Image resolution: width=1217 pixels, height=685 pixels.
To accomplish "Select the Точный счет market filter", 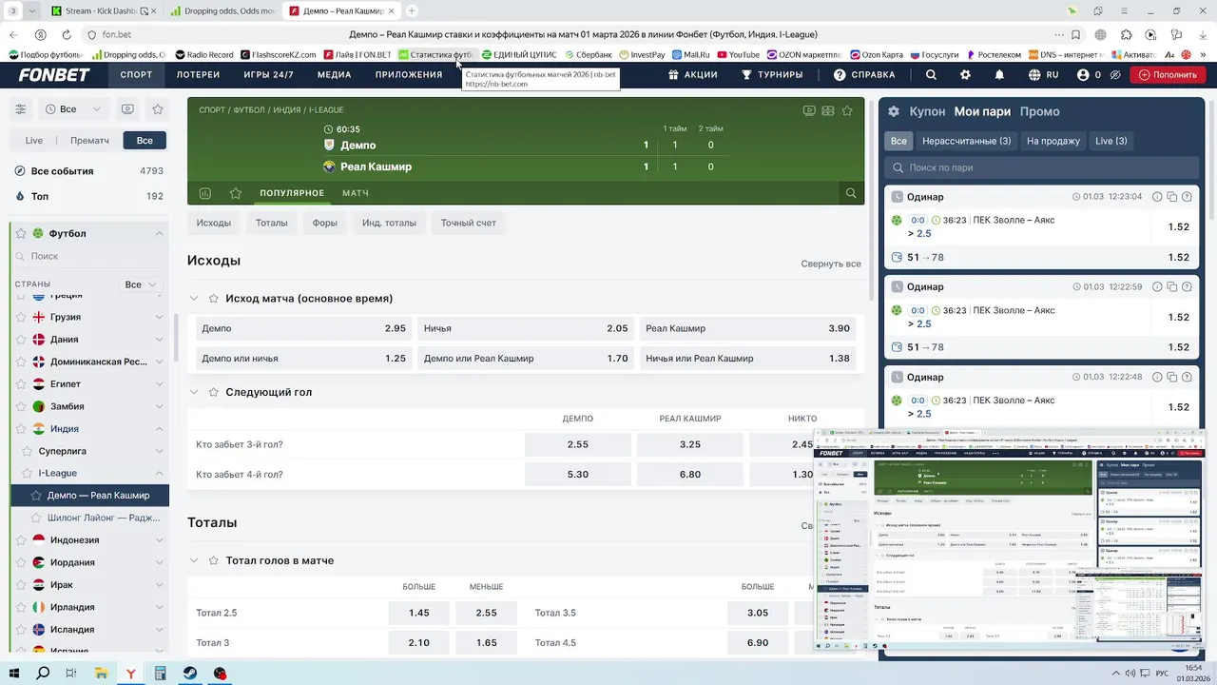I will 469,223.
